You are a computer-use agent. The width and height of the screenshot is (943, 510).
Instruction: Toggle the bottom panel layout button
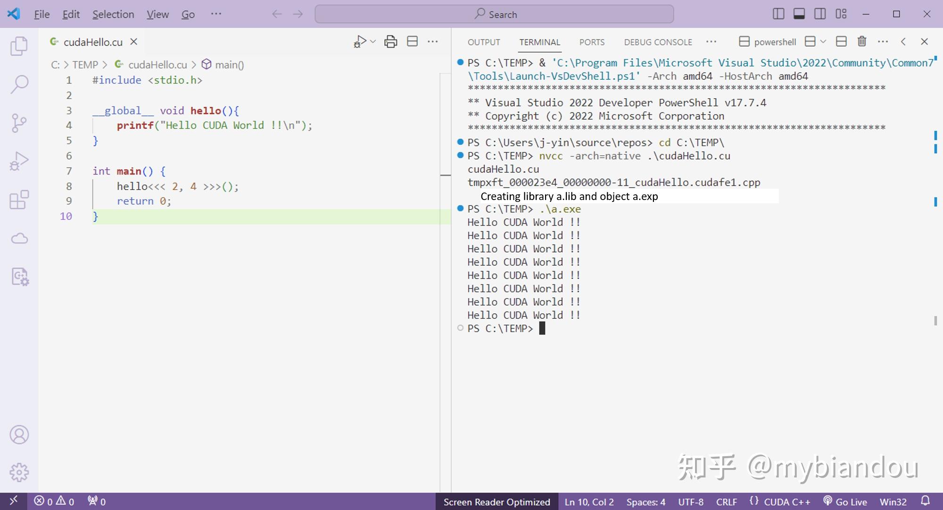(799, 14)
